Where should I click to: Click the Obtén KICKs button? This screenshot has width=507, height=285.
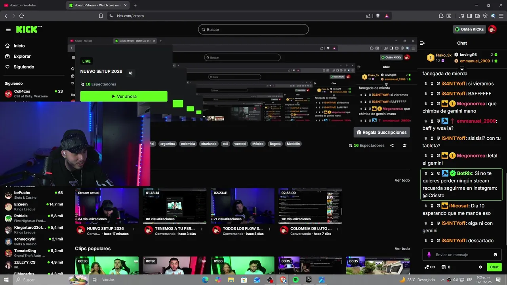[469, 29]
